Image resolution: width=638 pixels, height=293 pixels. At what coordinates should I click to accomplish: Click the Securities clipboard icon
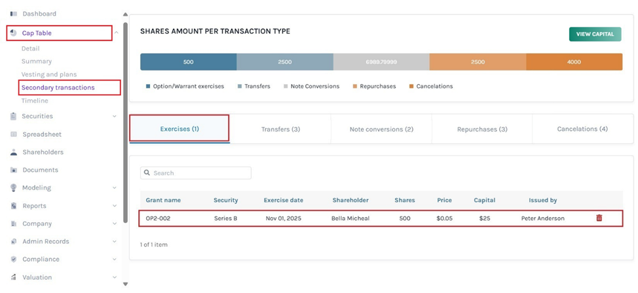[13, 116]
